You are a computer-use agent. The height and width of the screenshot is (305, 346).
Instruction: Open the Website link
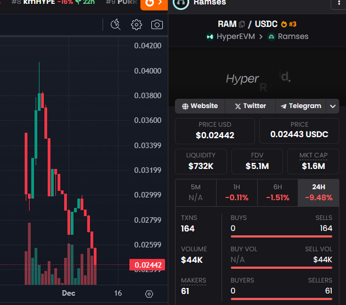pos(200,106)
